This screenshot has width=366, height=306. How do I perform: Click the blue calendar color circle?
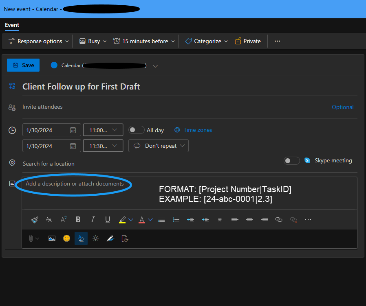point(54,65)
